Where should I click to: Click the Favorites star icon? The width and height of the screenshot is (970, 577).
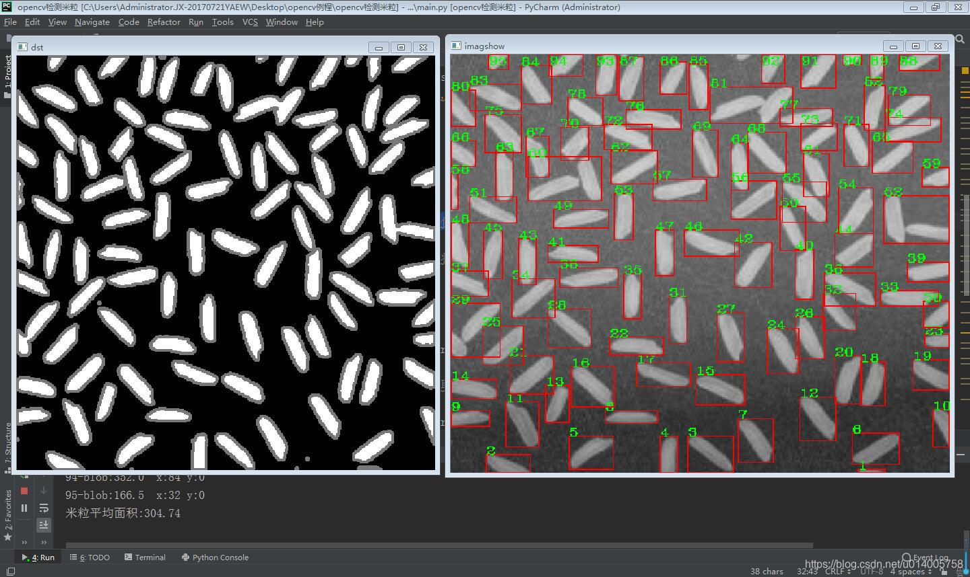point(8,537)
